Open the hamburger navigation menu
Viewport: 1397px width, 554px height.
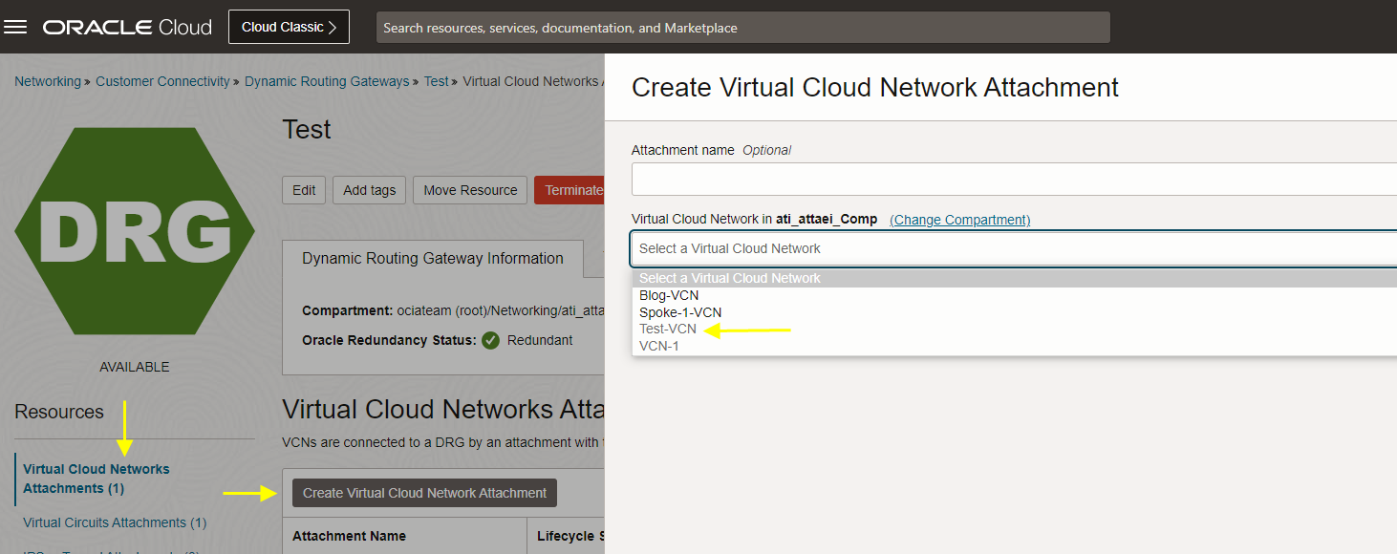click(x=15, y=27)
